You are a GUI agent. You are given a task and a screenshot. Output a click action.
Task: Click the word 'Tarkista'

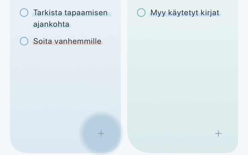pyautogui.click(x=48, y=13)
